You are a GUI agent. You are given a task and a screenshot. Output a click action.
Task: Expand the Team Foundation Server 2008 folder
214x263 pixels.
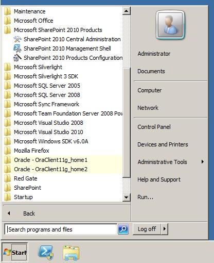63,113
